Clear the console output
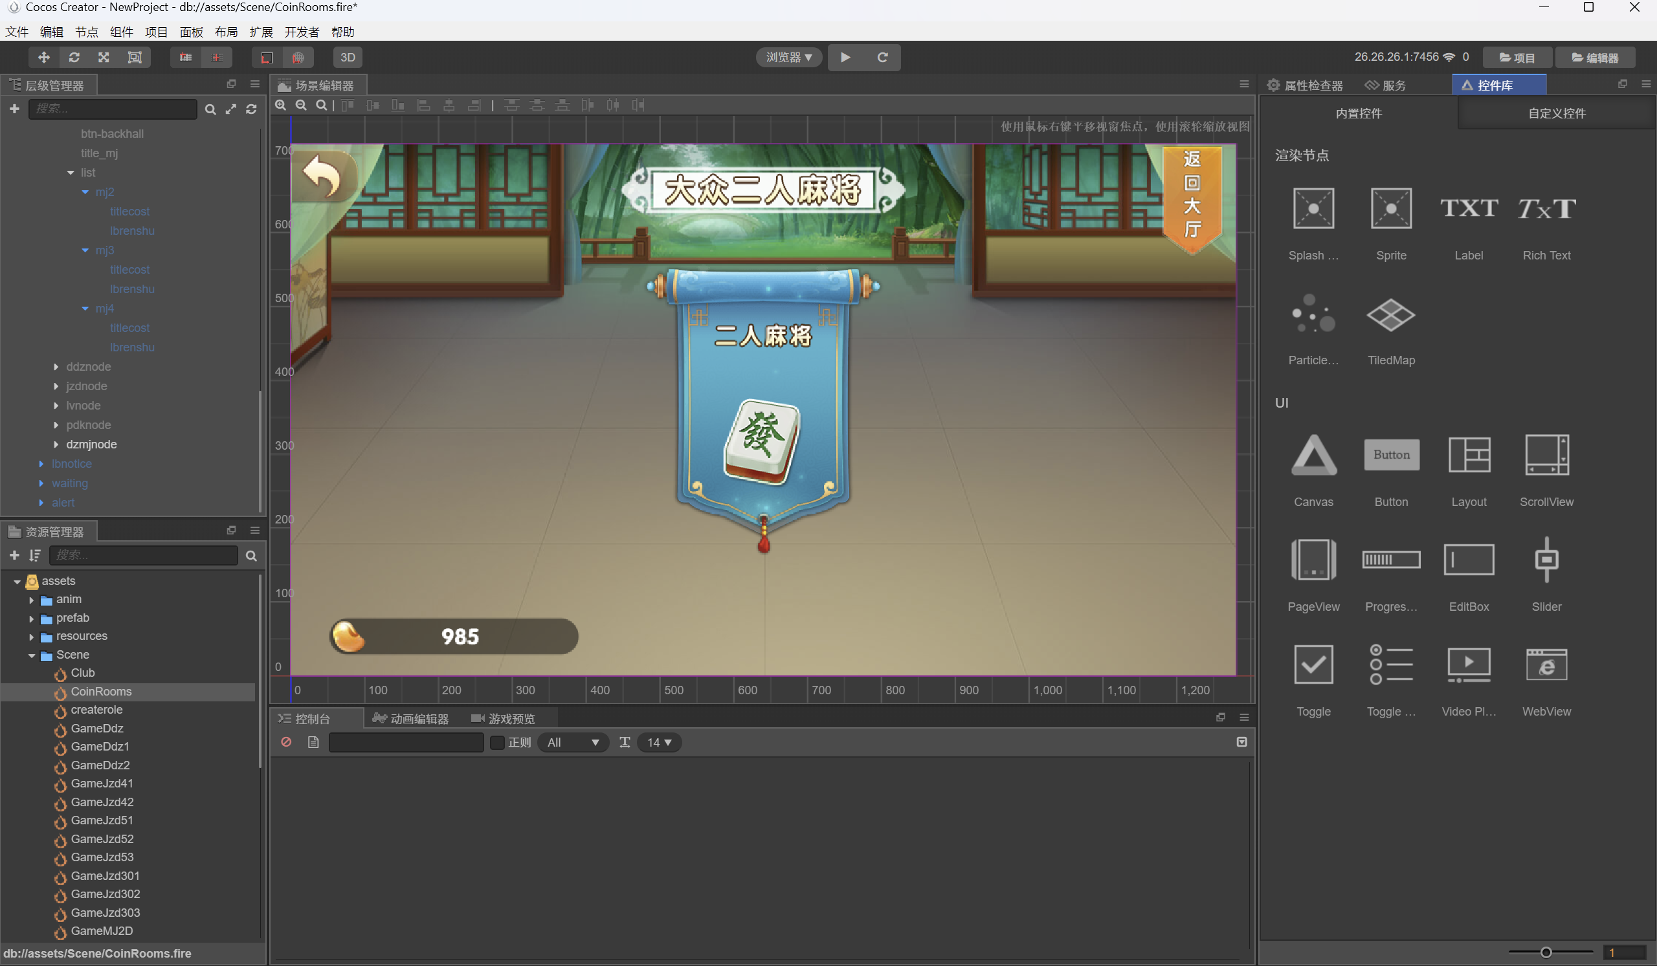 click(x=286, y=742)
